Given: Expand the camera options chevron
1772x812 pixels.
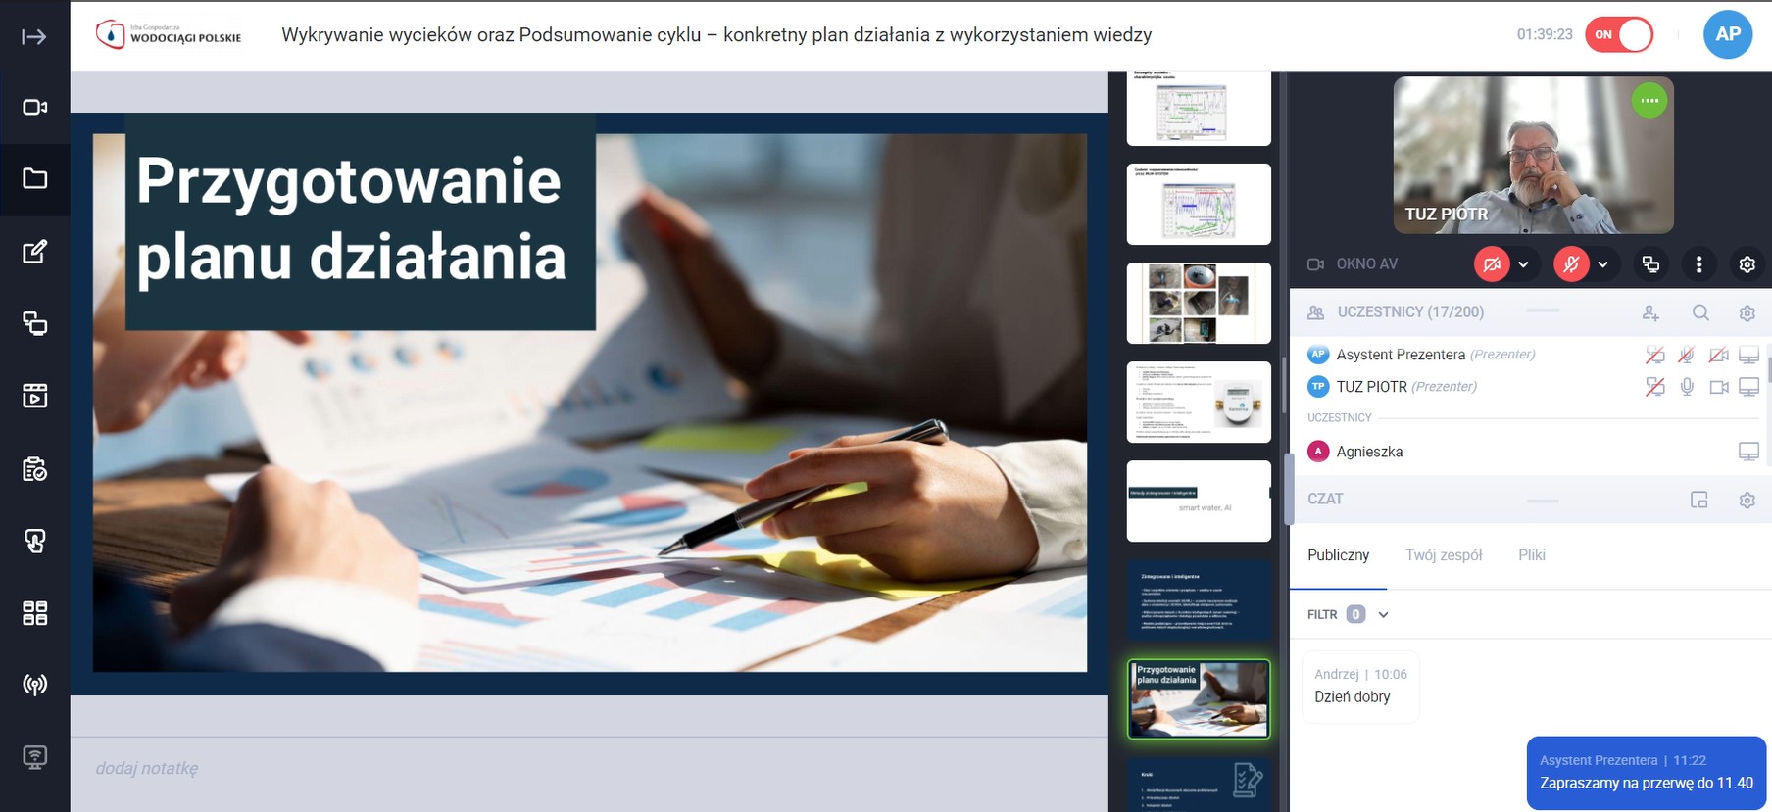Looking at the screenshot, I should tap(1523, 264).
